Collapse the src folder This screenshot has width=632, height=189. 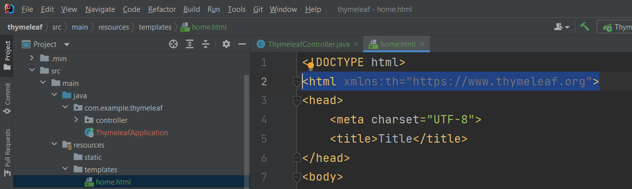point(33,71)
